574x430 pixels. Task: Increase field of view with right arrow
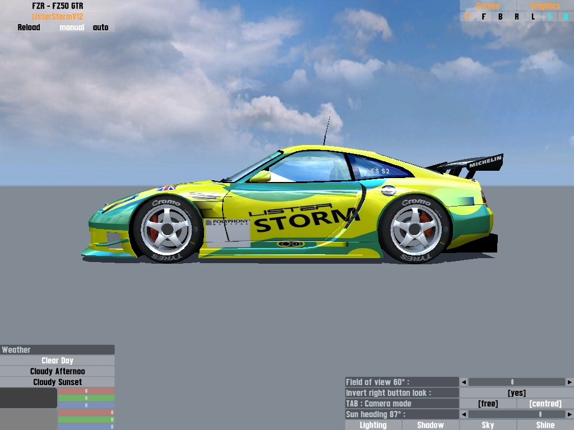(x=570, y=382)
